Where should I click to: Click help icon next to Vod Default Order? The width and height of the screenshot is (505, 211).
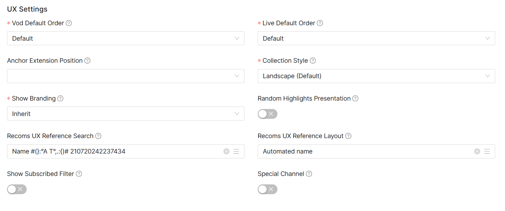(x=69, y=23)
